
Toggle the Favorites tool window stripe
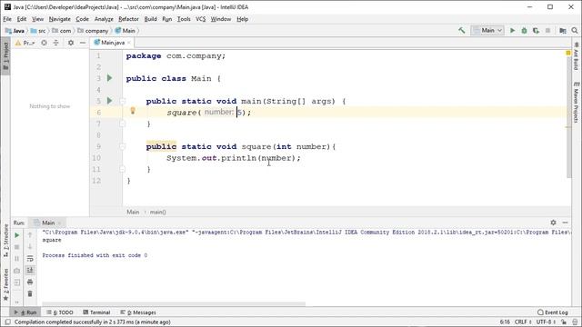(x=5, y=284)
